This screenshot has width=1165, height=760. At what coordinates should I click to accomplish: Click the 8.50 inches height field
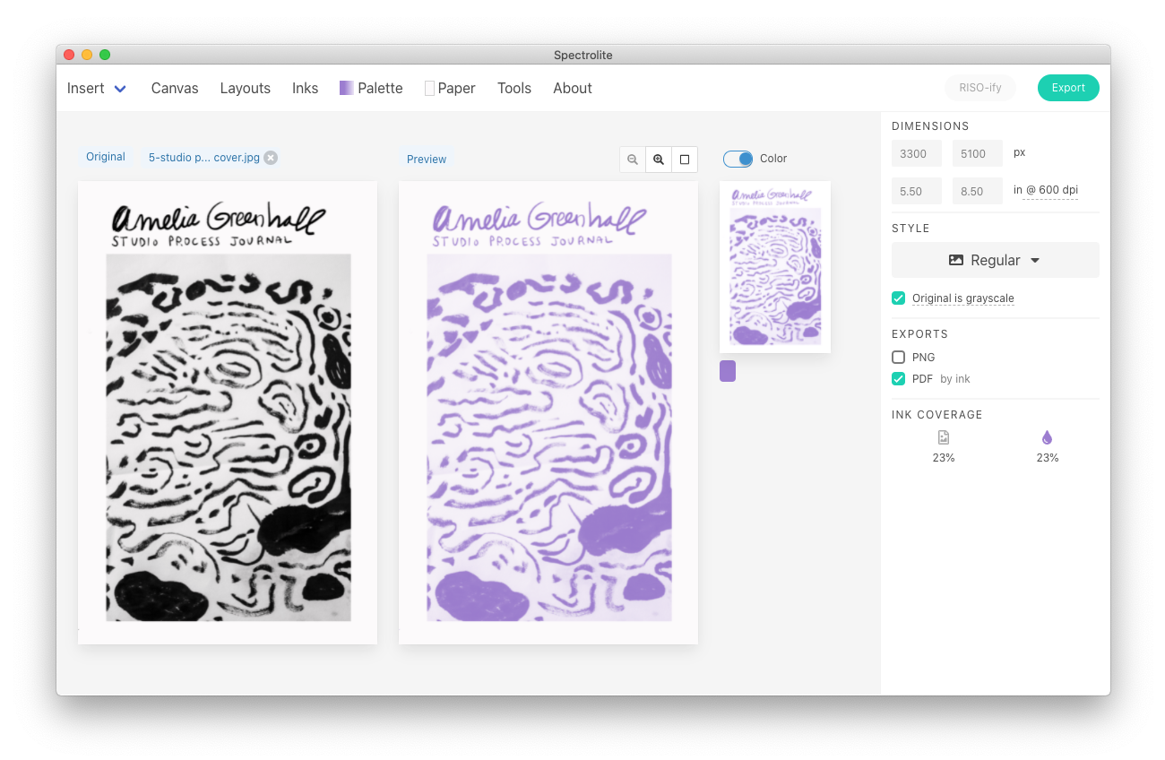pyautogui.click(x=978, y=191)
